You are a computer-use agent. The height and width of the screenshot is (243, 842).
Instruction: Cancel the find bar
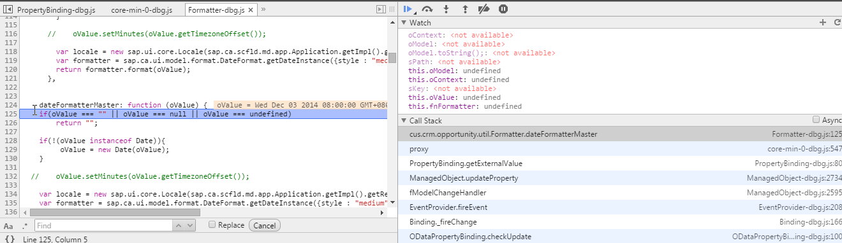[x=264, y=225]
